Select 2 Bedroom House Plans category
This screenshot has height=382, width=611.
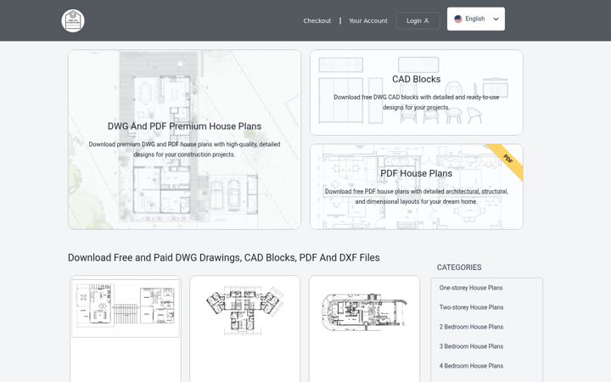click(x=471, y=327)
